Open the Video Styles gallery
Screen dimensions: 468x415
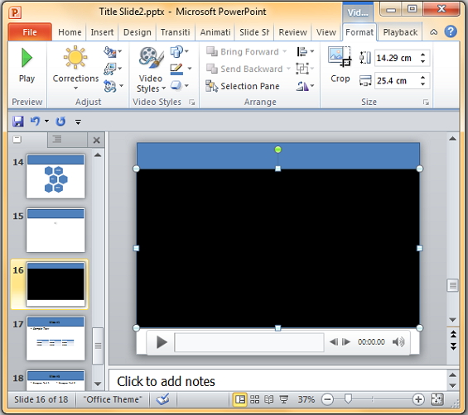[151, 70]
